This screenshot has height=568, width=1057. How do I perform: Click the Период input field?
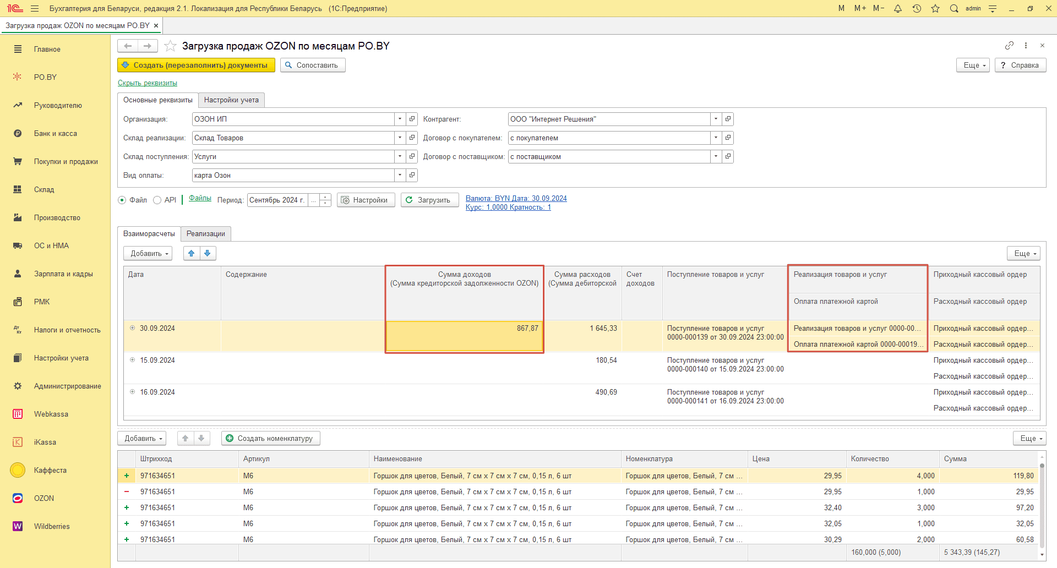(x=277, y=200)
